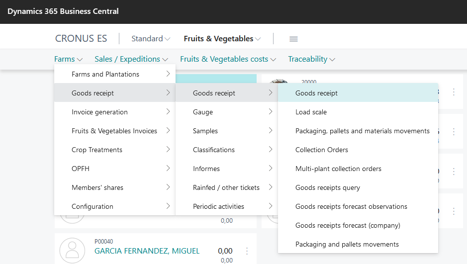Screen dimensions: 467x264
Task: Expand the Standard dropdown
Action: [151, 39]
